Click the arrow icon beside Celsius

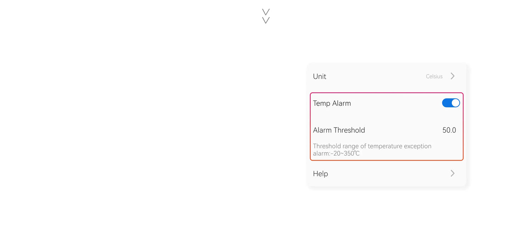(453, 76)
